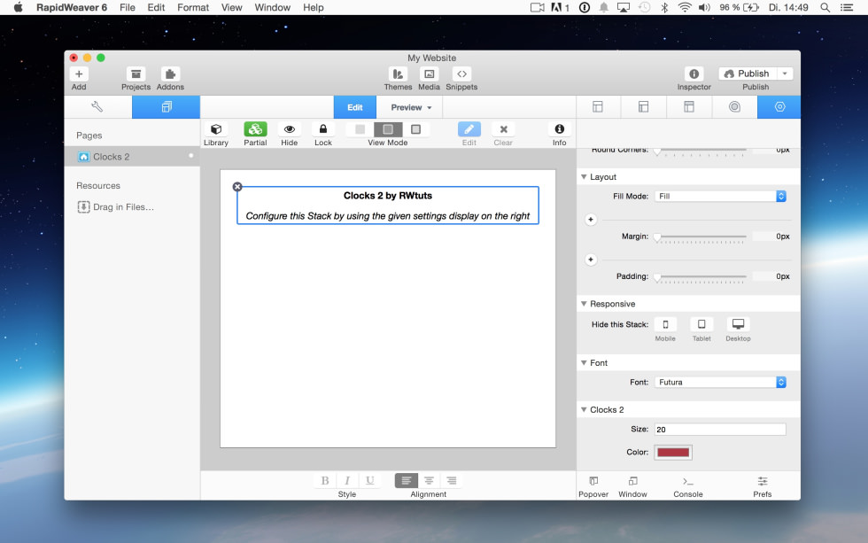
Task: Remove the Clocks 2 stack with X
Action: click(x=237, y=187)
